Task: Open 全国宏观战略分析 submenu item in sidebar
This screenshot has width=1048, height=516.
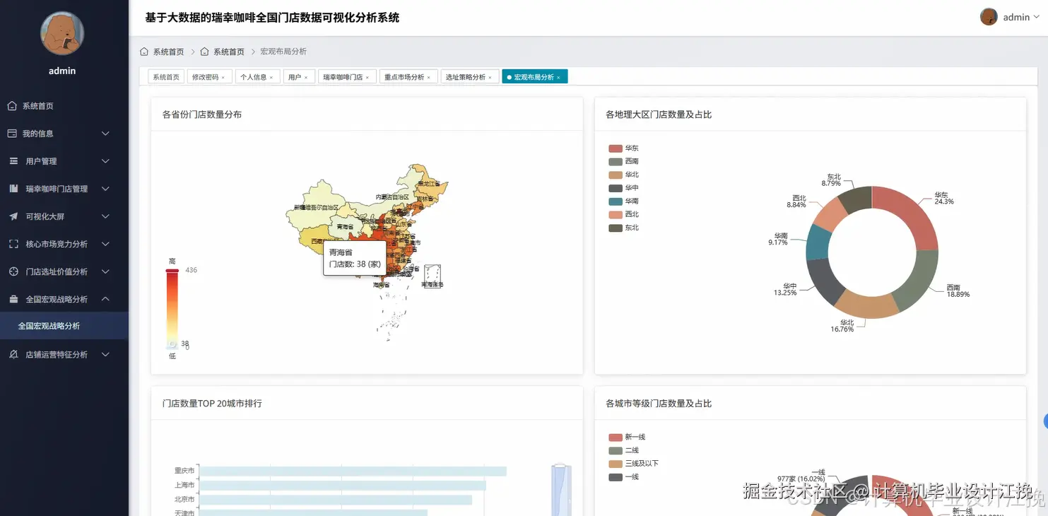Action: coord(64,326)
